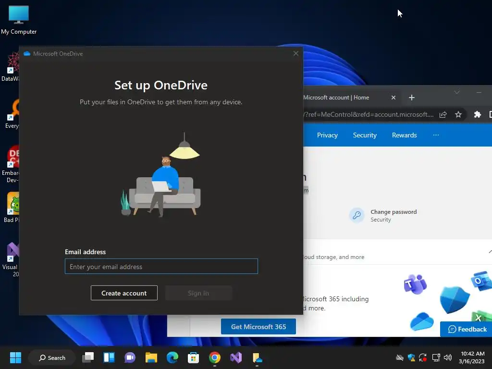
Task: Open the Chat (Teams) icon on taskbar
Action: point(130,357)
